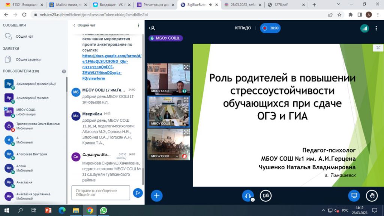Click the Отправить сообщение input field
The height and width of the screenshot is (216, 384).
(100, 193)
